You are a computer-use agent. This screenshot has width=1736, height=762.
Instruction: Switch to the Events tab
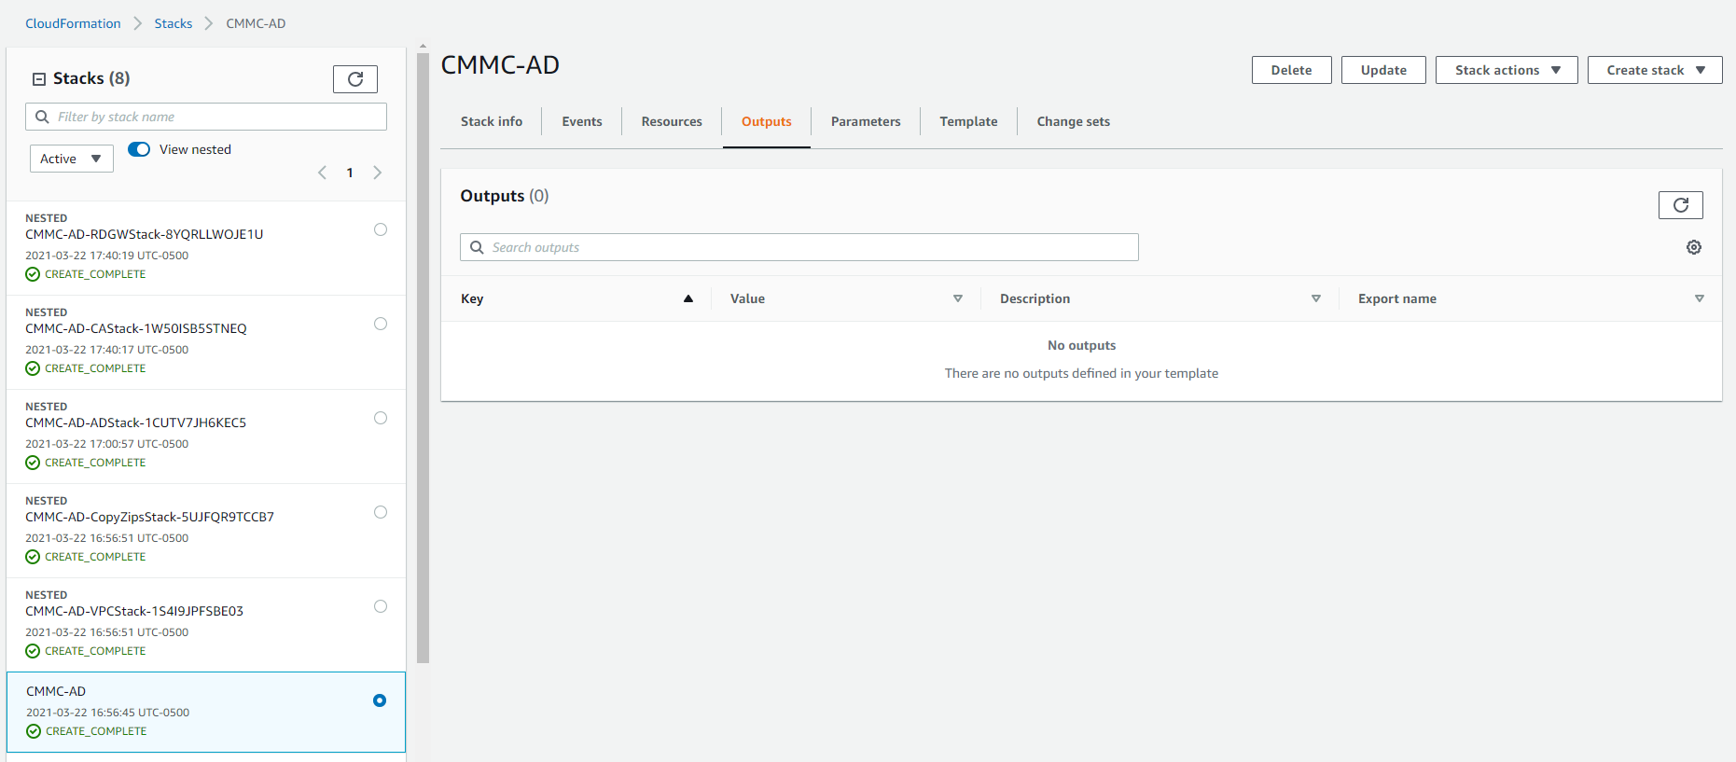(582, 121)
